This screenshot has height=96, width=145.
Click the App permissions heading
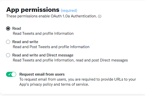click(x=33, y=10)
